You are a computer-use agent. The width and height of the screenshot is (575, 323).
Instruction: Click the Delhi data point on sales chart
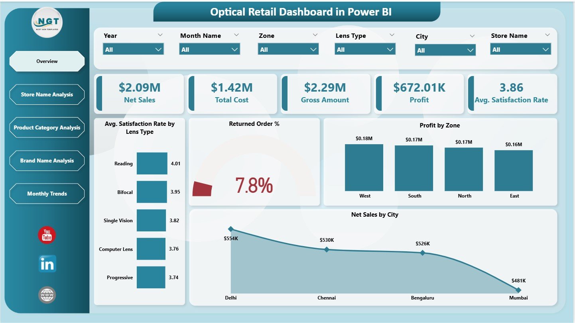click(230, 229)
